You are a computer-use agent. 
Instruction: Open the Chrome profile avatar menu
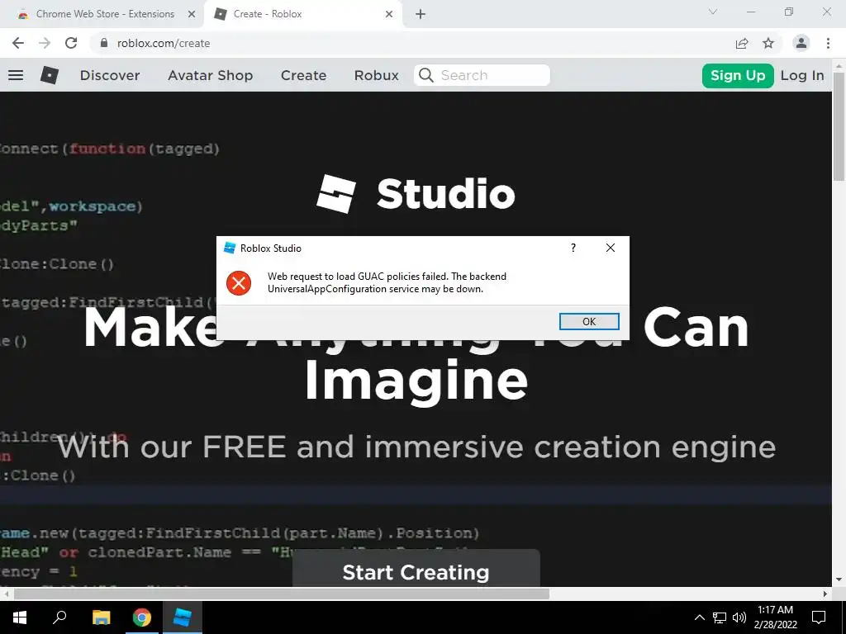(801, 43)
